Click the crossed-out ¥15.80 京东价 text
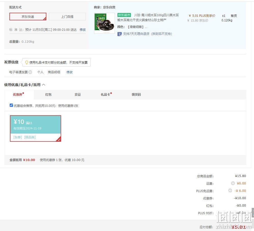Screen dimensions: 254x231 coord(198,21)
